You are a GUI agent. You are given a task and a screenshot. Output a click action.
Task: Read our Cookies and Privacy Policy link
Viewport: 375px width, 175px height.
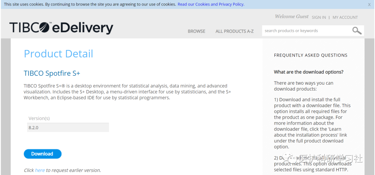(x=210, y=4)
